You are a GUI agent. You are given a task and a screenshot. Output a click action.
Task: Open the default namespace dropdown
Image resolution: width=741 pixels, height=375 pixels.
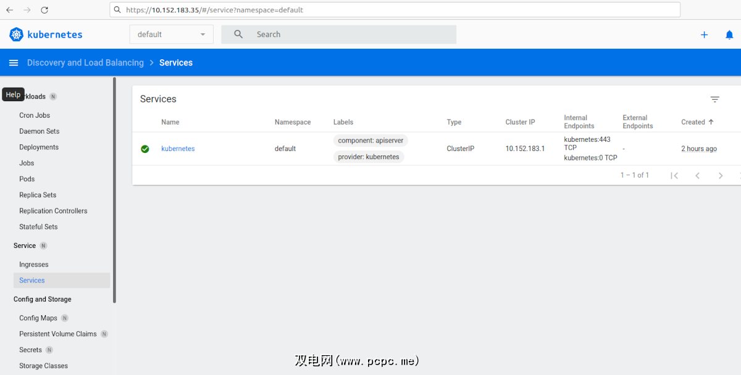point(171,35)
